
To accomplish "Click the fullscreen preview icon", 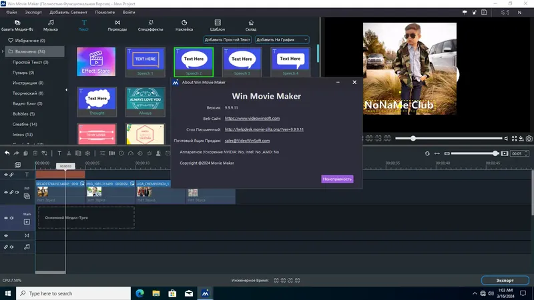I will 514,139.
